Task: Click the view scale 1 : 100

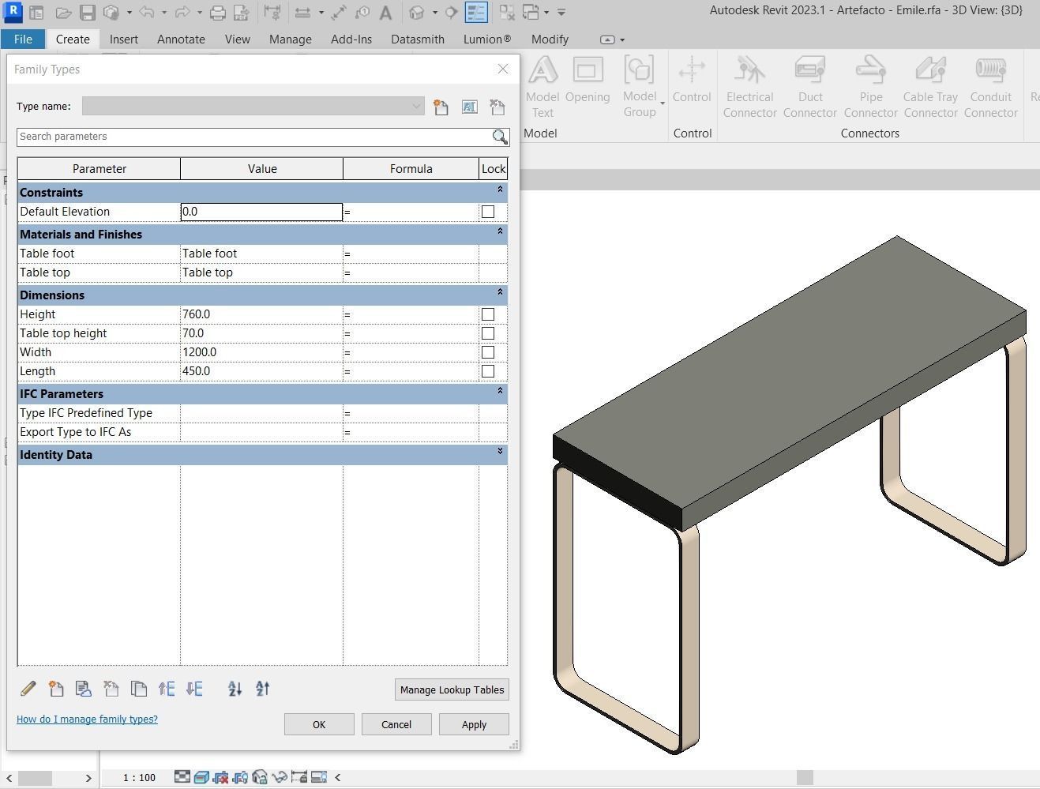Action: pos(139,778)
